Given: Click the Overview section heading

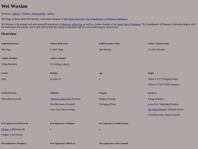Looking at the screenshot, I should click(9, 34).
